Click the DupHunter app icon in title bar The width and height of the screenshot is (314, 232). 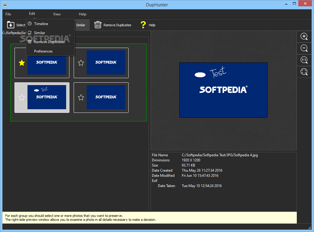click(x=5, y=5)
